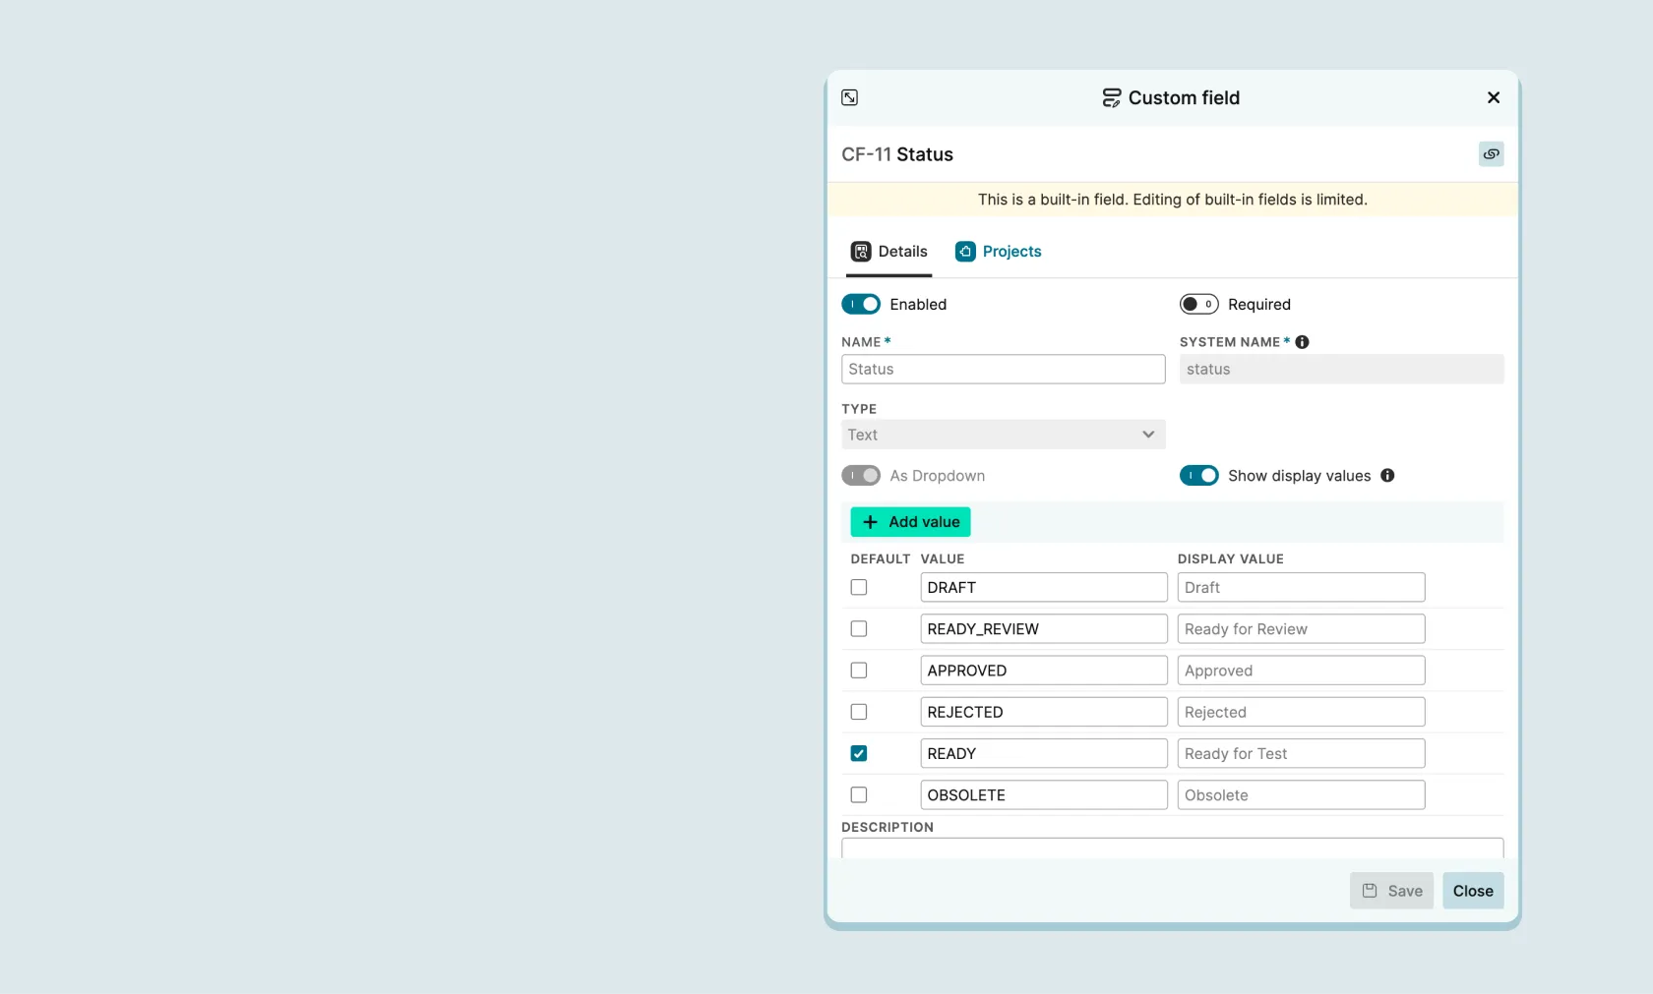Click the Name input field
This screenshot has width=1653, height=994.
coord(1003,370)
